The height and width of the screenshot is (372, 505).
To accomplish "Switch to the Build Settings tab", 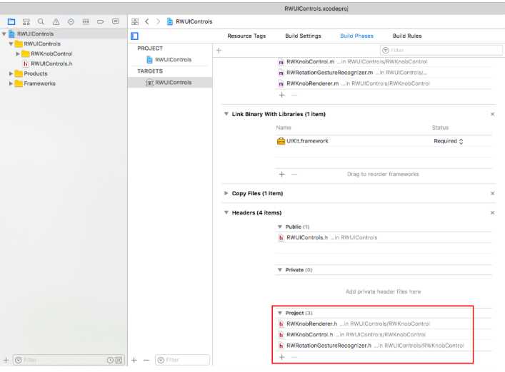I will click(x=303, y=36).
